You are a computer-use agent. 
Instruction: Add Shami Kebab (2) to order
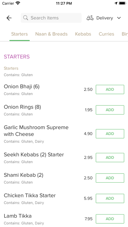tap(110, 178)
